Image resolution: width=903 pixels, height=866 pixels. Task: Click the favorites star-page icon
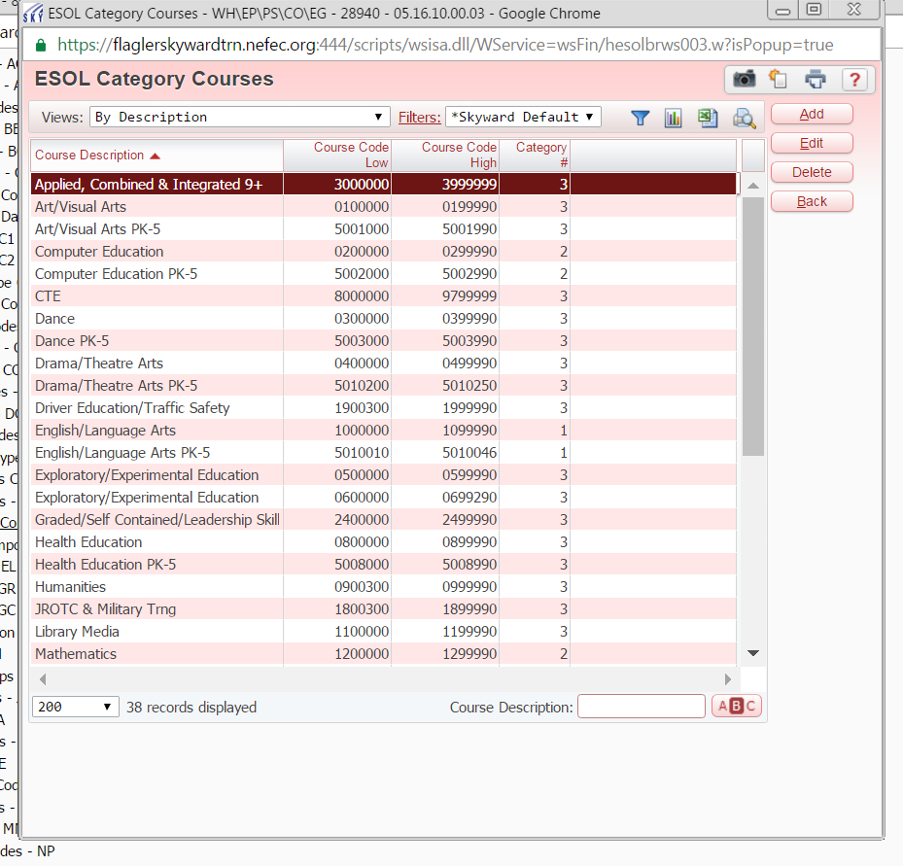click(778, 79)
